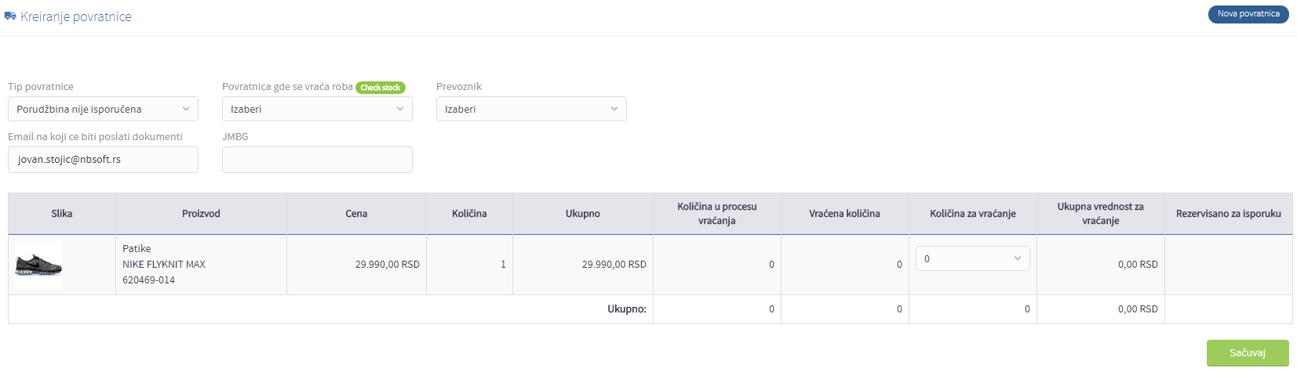Click the Slika column header

[62, 214]
